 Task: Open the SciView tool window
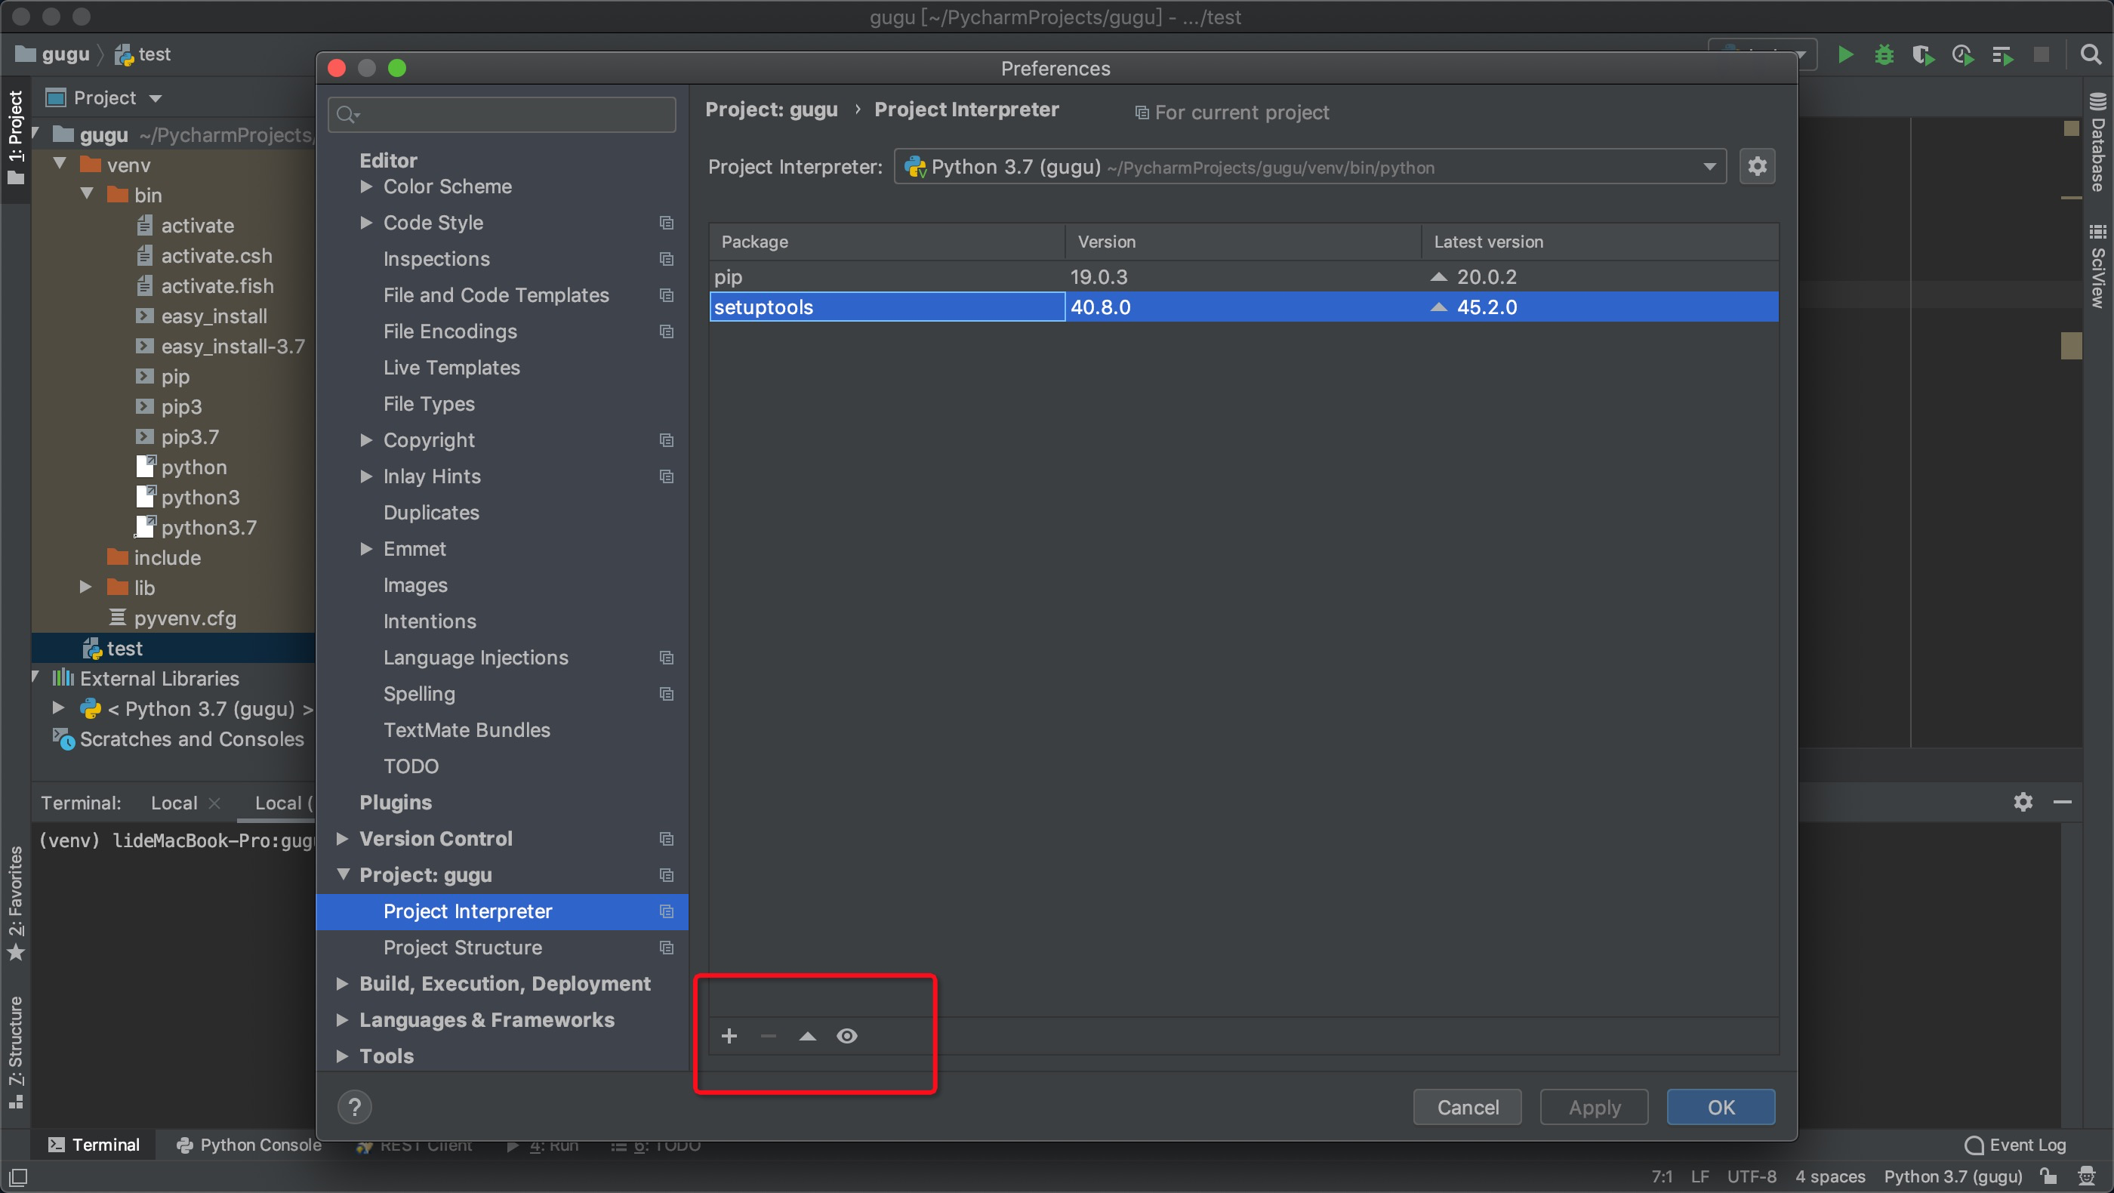tap(2098, 267)
